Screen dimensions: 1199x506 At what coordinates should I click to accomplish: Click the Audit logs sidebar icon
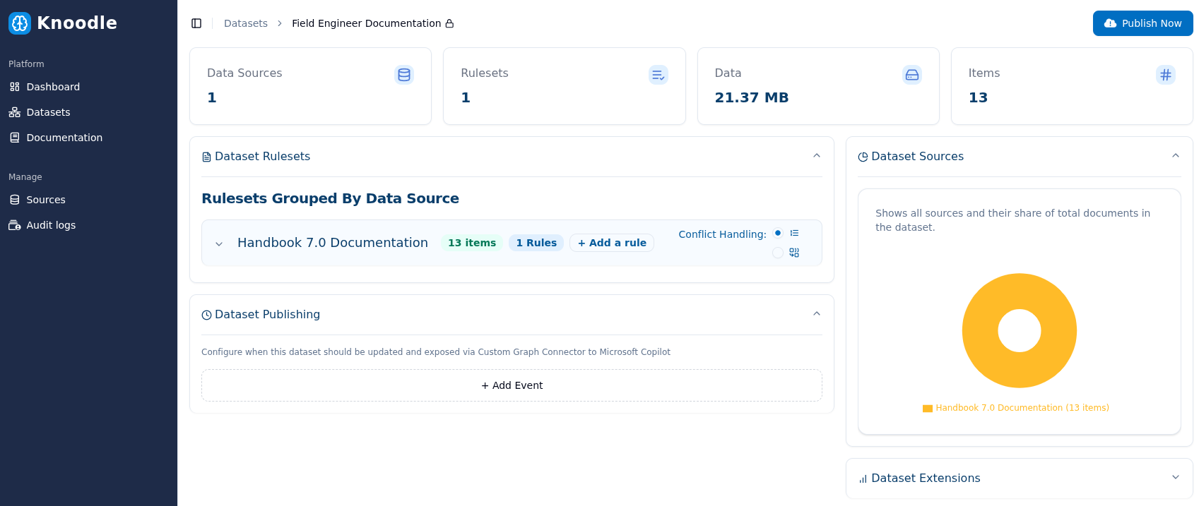tap(15, 225)
